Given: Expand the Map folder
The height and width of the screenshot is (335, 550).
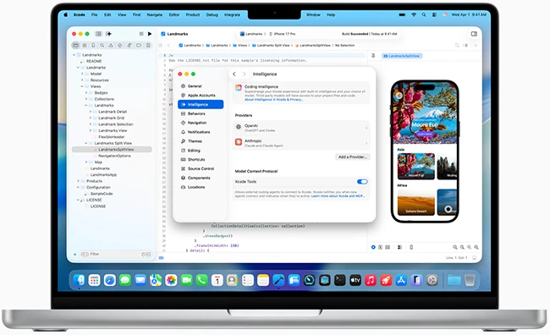Looking at the screenshot, I should tap(86, 162).
